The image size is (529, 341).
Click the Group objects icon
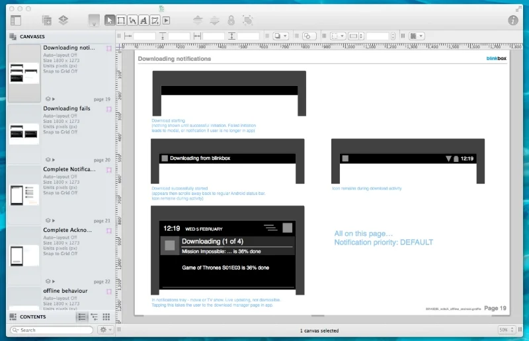248,20
